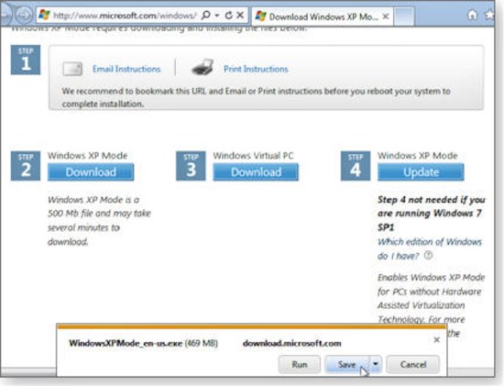Click the 'Windows Virtual PC' heading text

(x=253, y=156)
